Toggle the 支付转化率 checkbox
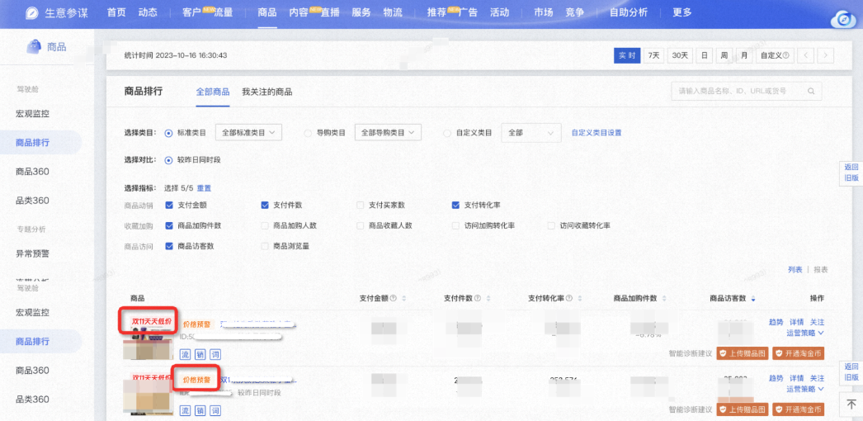The height and width of the screenshot is (421, 863). [455, 206]
